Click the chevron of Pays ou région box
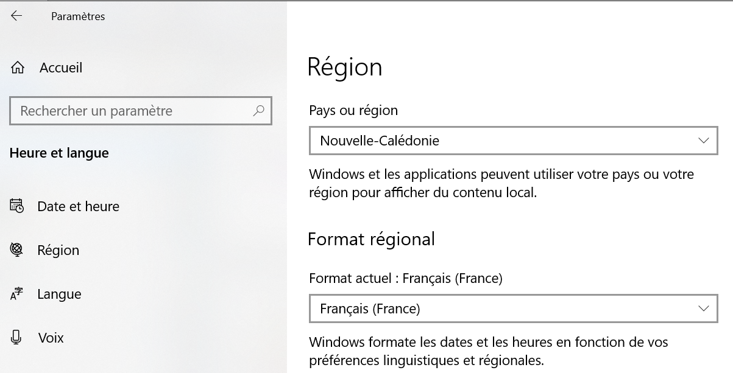Screen dimensions: 733x373 (x=704, y=141)
